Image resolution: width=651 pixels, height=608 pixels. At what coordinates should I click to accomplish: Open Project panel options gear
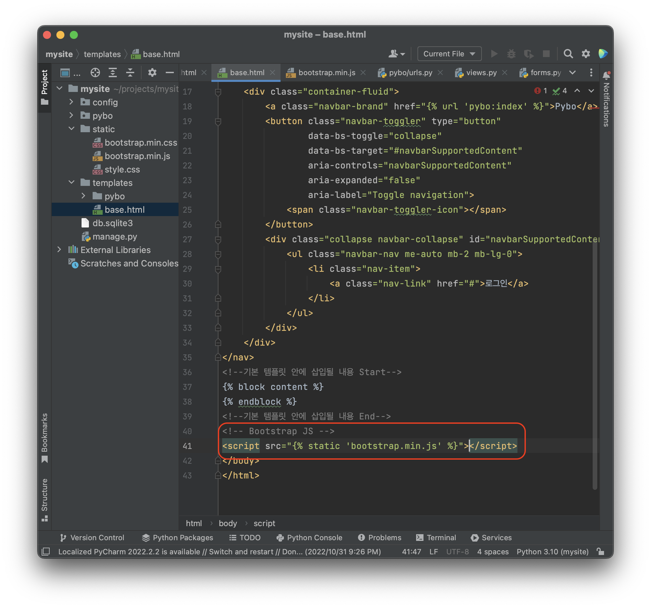point(152,72)
